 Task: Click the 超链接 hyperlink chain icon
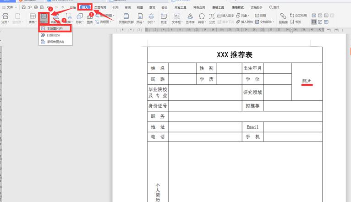(x=283, y=16)
